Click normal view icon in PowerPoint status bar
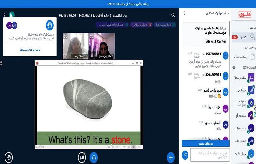The width and height of the screenshot is (256, 164). [x=124, y=147]
